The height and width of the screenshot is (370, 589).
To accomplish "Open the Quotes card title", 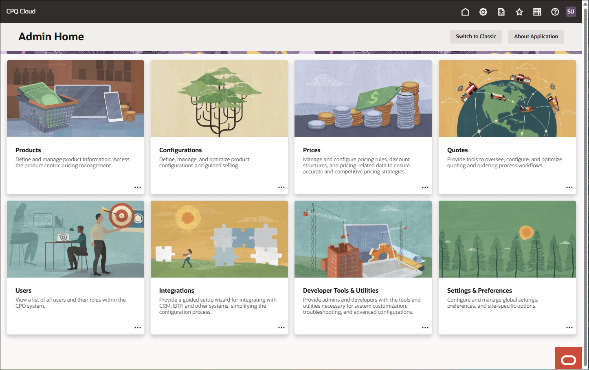I will click(457, 150).
